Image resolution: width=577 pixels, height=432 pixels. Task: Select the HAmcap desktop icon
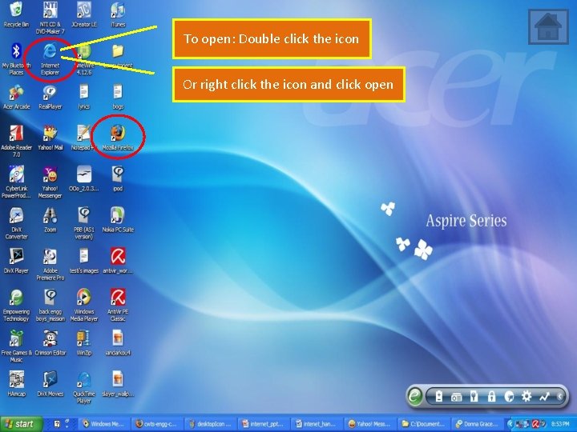point(16,384)
